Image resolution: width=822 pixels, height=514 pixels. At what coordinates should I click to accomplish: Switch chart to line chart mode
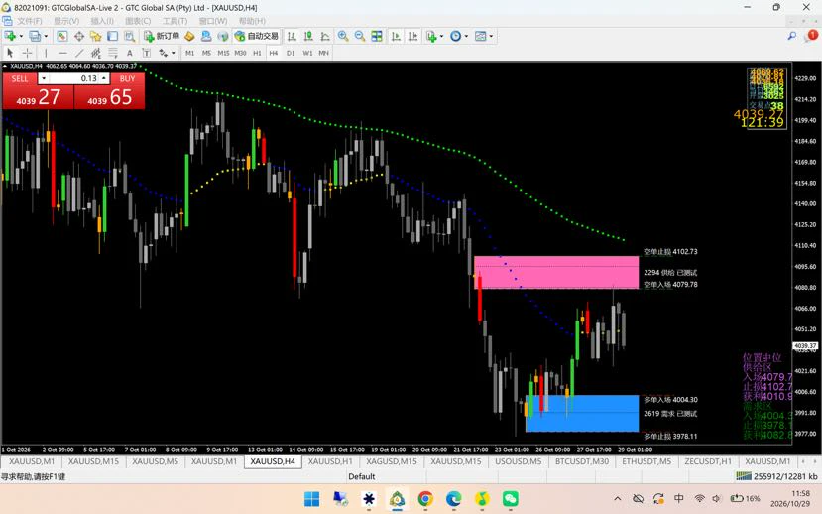(325, 36)
